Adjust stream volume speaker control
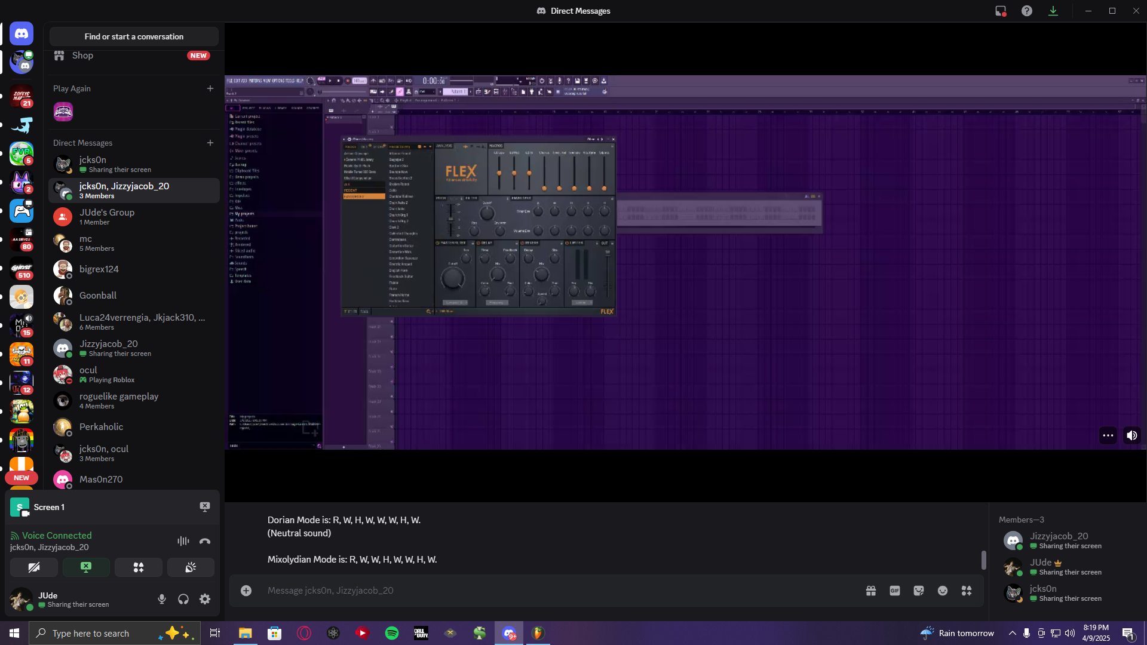The width and height of the screenshot is (1147, 645). pyautogui.click(x=1132, y=435)
